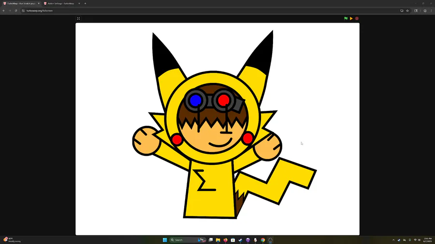Screen dimensions: 435x244
Task: Install app icon in address bar
Action: click(402, 11)
